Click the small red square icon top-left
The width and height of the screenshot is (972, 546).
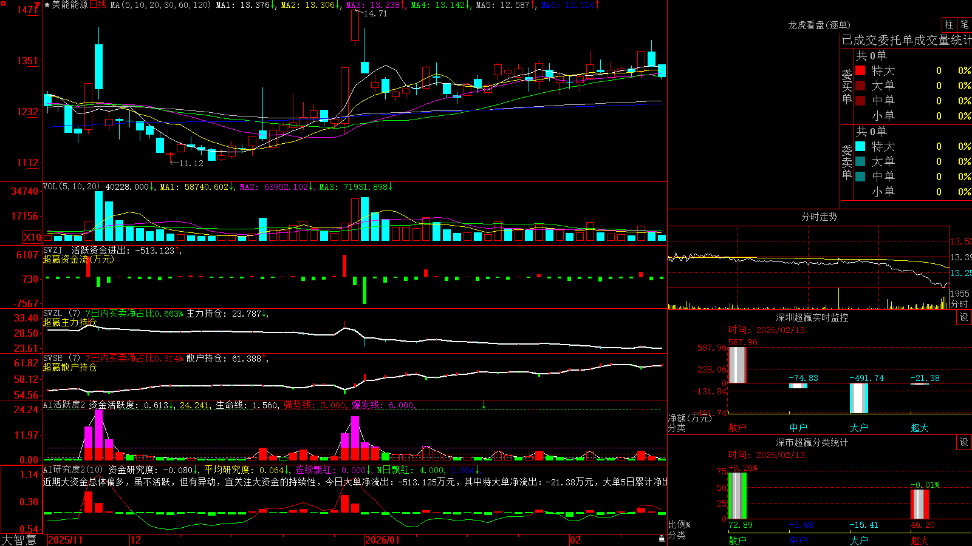click(x=3, y=4)
